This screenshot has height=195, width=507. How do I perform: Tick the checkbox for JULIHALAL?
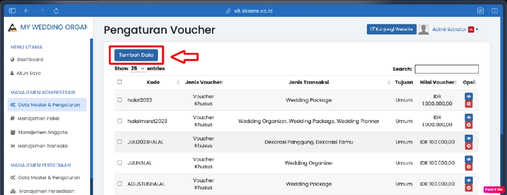tap(119, 163)
